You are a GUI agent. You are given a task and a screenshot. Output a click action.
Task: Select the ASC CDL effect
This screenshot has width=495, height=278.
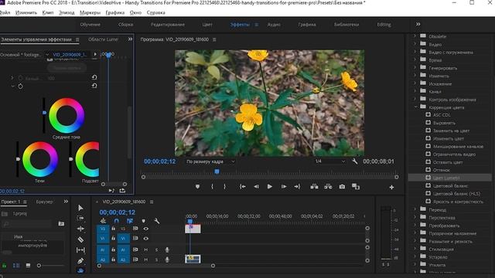(x=442, y=115)
